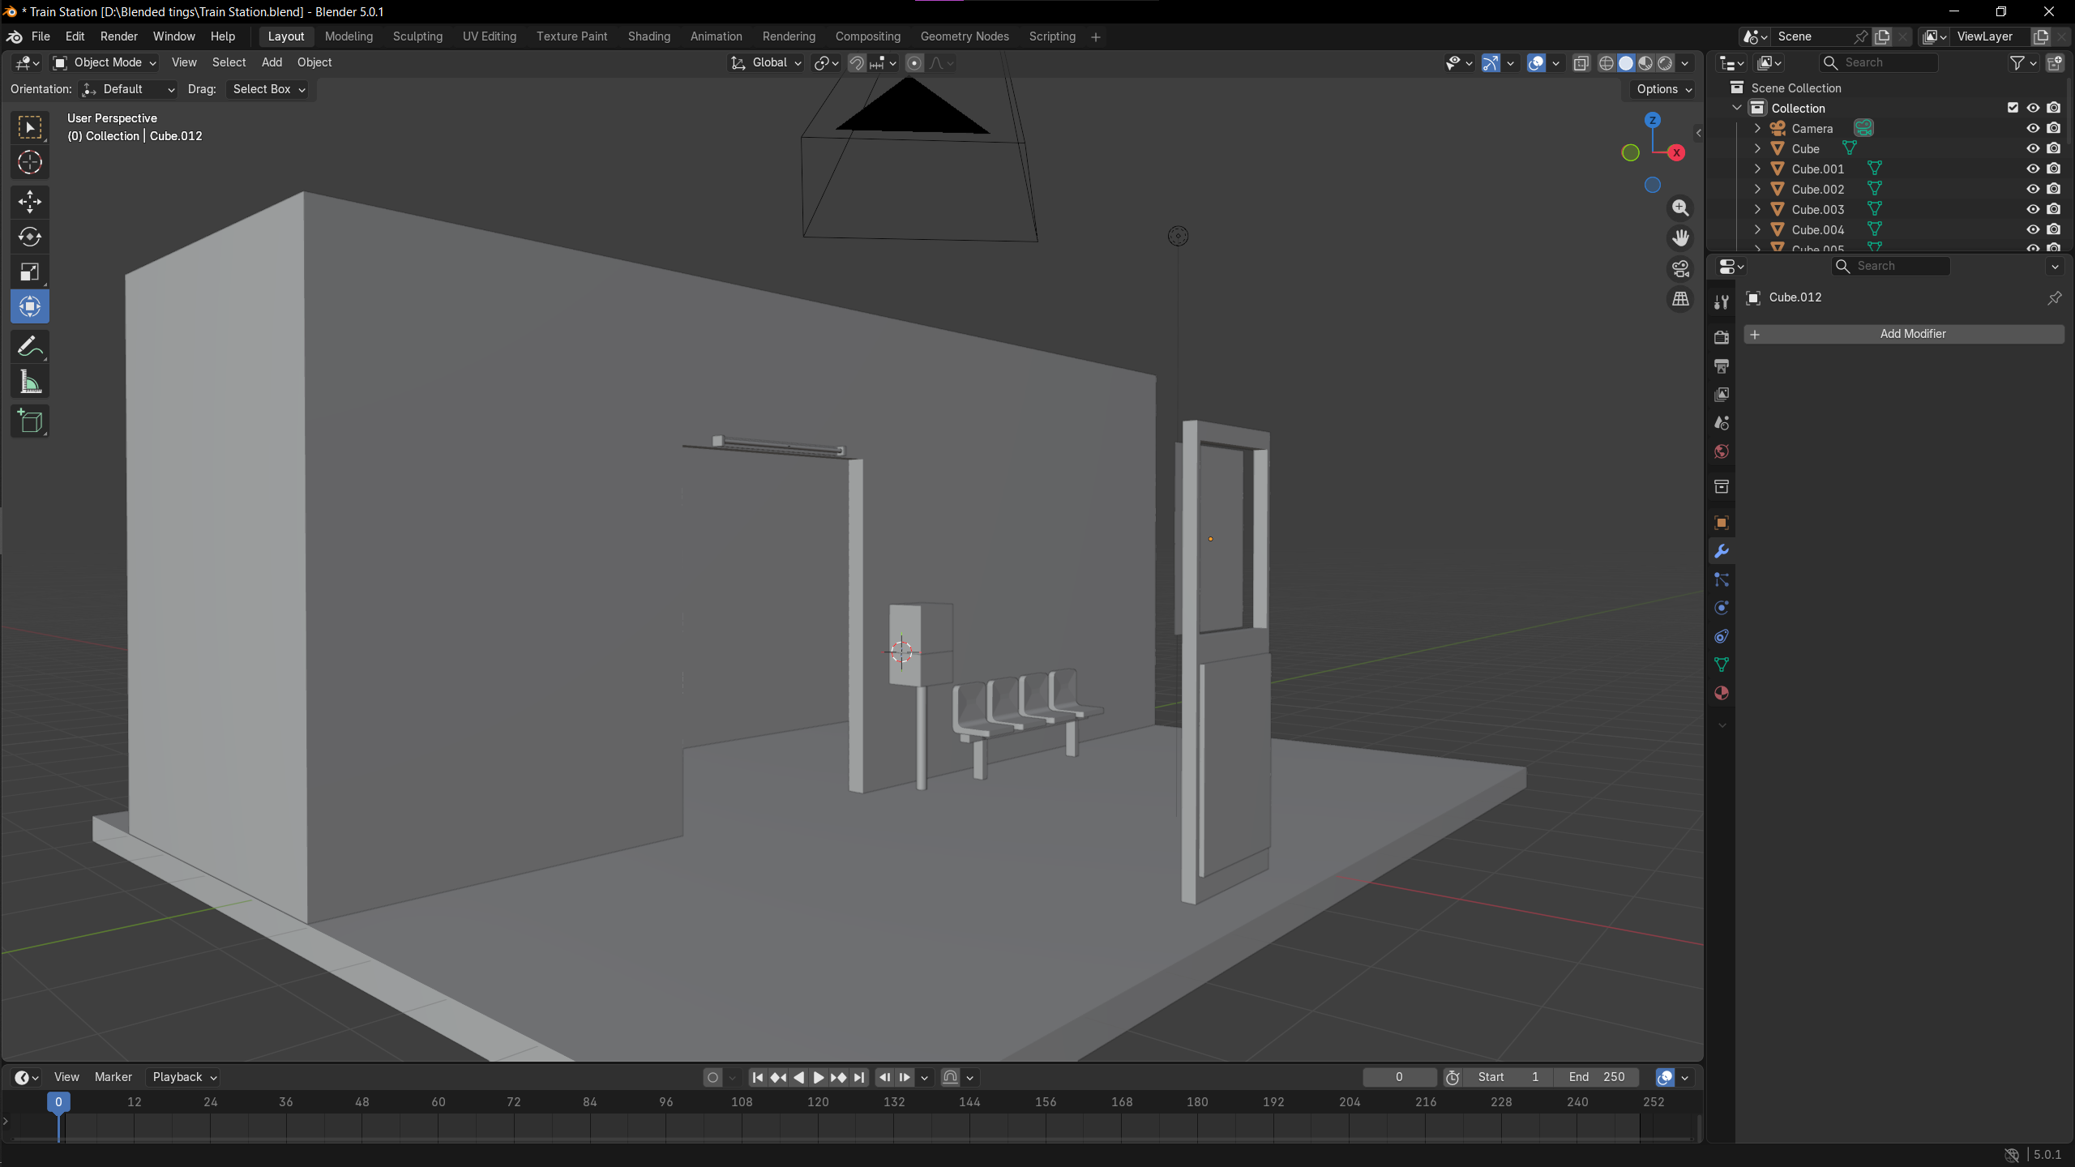This screenshot has height=1167, width=2075.
Task: Jump to the last frame
Action: click(859, 1077)
